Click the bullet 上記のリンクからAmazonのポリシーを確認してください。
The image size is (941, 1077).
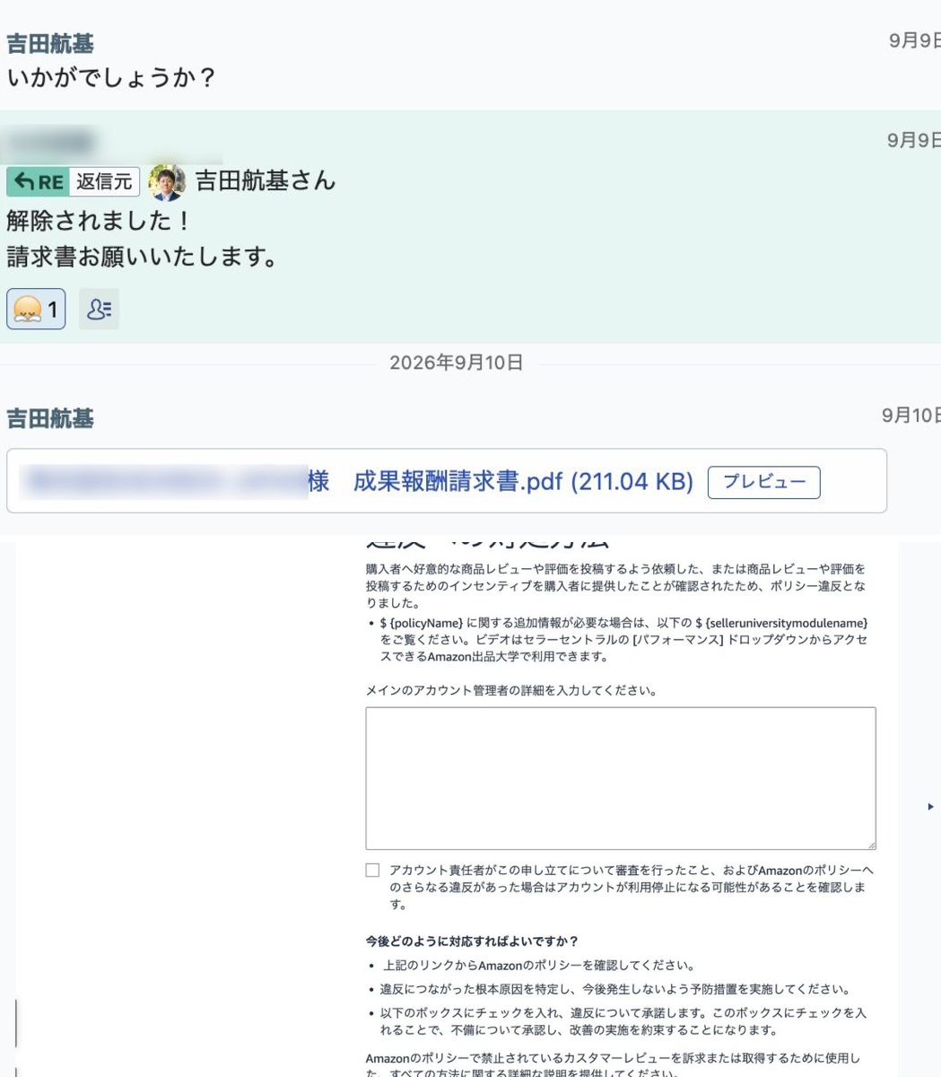point(539,966)
